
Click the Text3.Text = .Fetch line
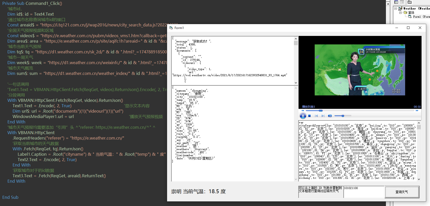tap(59, 176)
